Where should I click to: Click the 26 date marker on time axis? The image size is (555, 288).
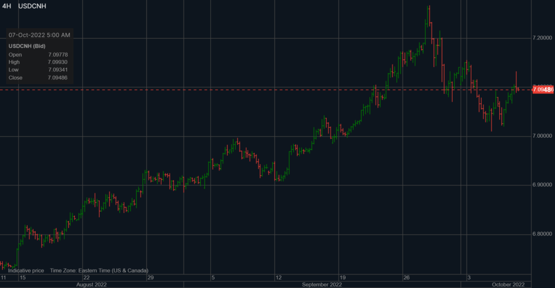click(406, 278)
